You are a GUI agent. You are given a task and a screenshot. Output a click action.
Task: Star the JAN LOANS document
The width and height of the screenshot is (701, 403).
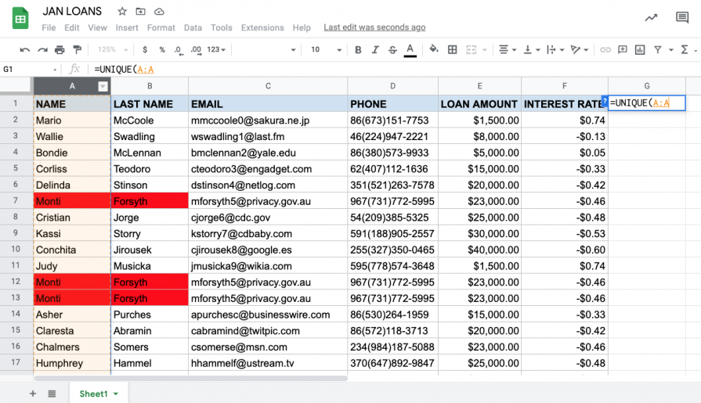click(122, 12)
